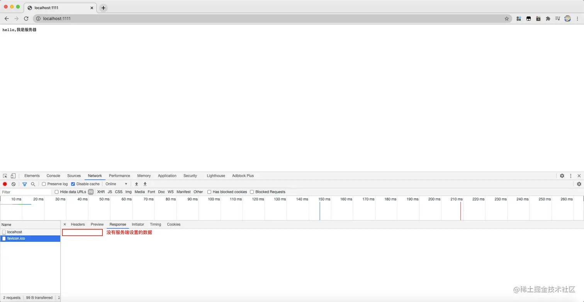Reload the page with refresh icon
This screenshot has height=302, width=584.
[x=26, y=19]
